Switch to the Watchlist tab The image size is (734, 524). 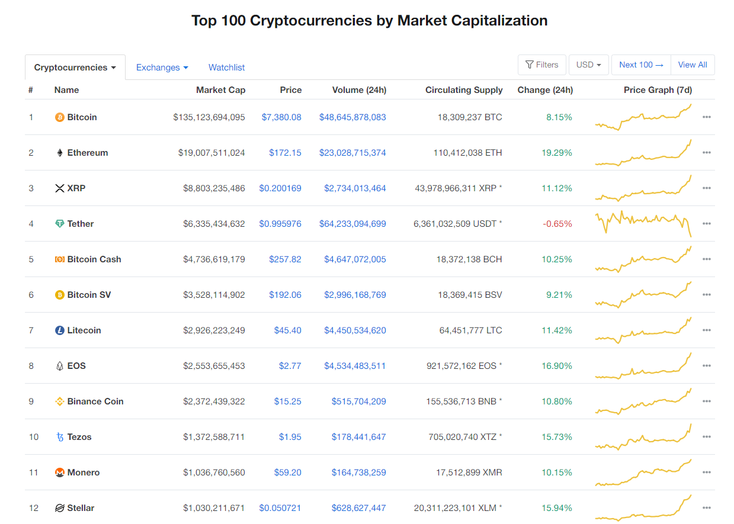click(226, 67)
